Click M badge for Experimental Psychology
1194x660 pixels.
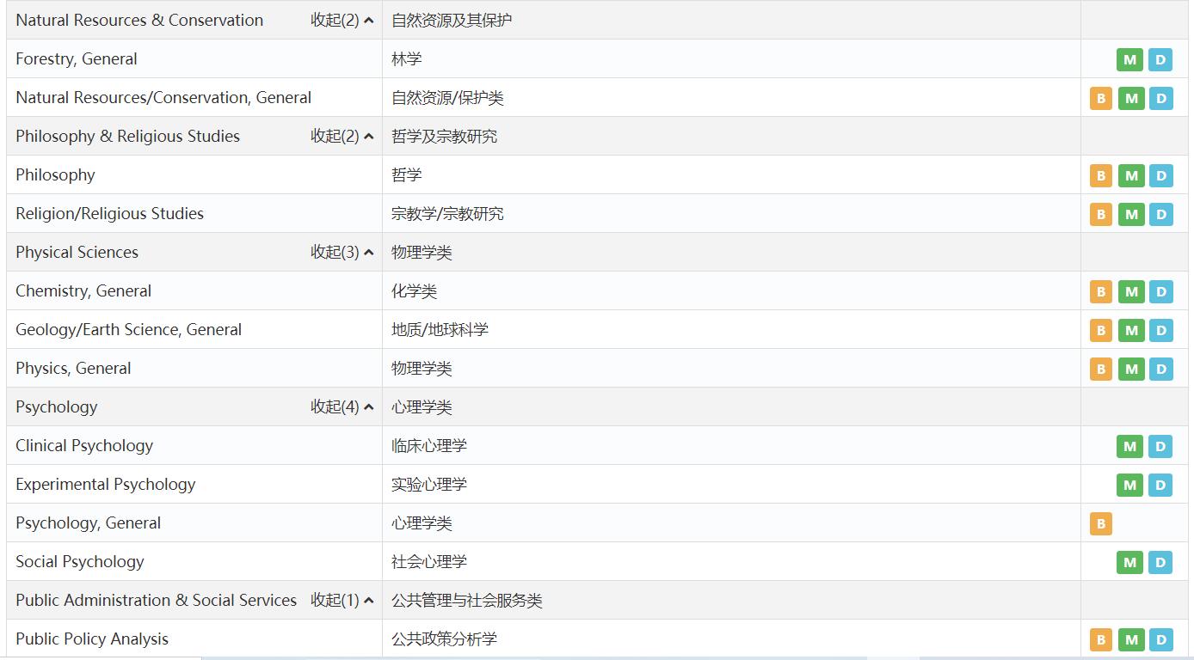pos(1130,485)
